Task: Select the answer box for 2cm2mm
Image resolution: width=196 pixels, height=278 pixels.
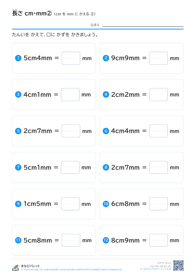Action: point(158,95)
